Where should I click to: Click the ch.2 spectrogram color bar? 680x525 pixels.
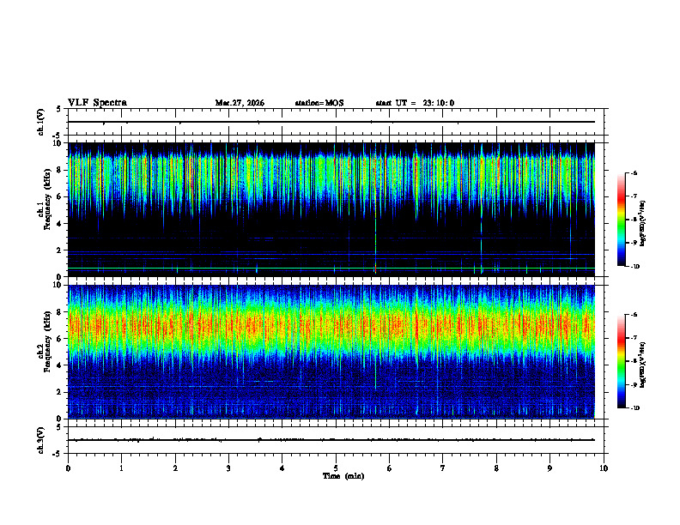coord(621,361)
